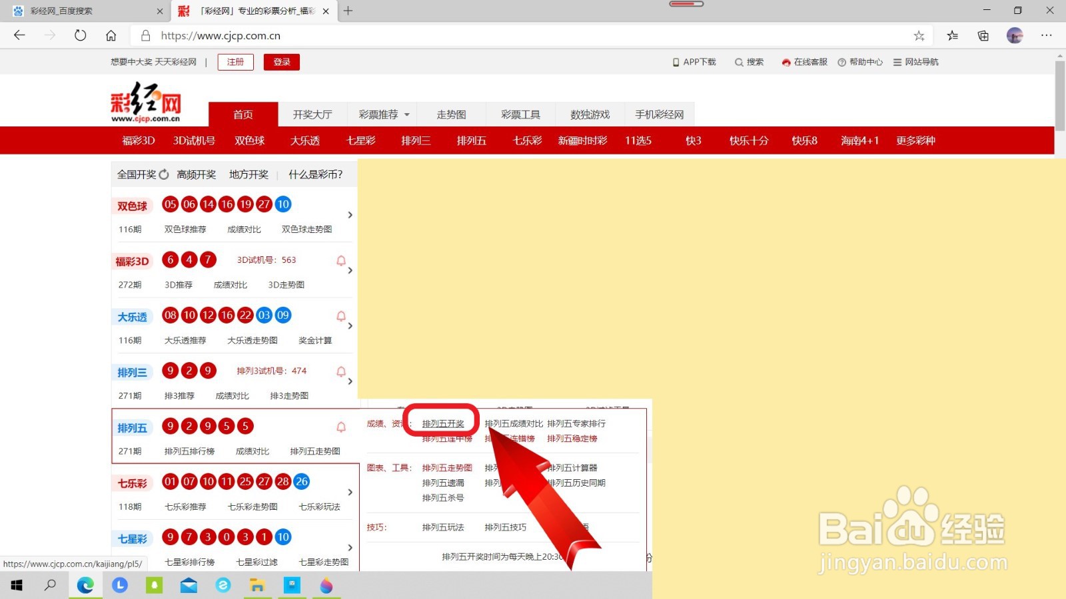Screen dimensions: 1066x599
Task: Open the 手机彩经网 tab
Action: pyautogui.click(x=660, y=114)
